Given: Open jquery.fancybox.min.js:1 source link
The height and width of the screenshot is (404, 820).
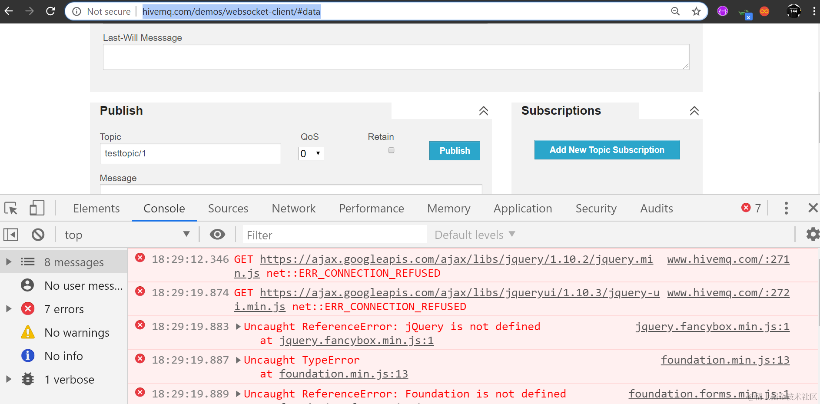Looking at the screenshot, I should coord(712,327).
